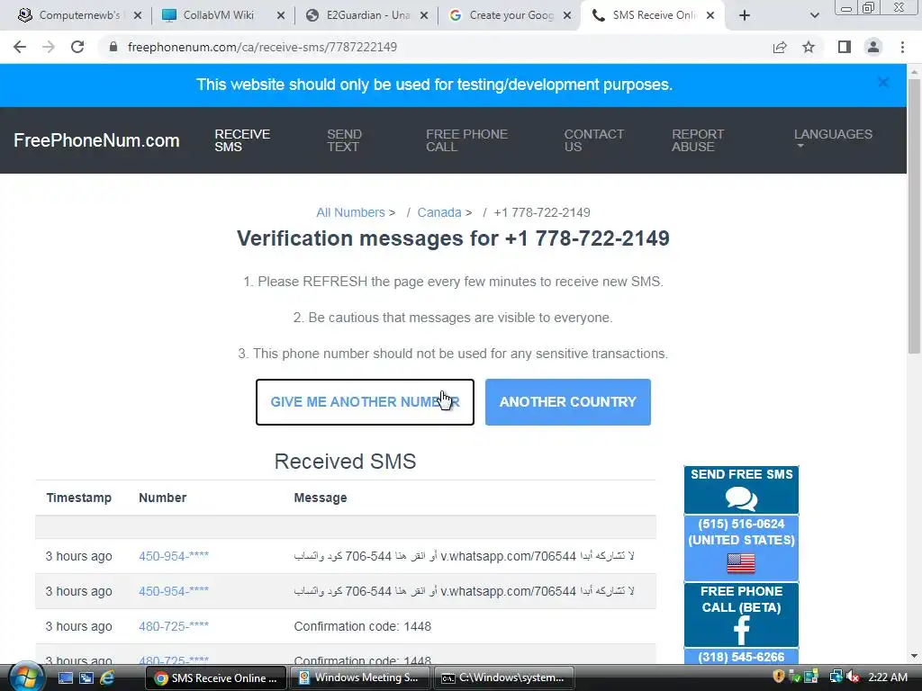The height and width of the screenshot is (691, 922).
Task: Open a new tab with the plus button
Action: (745, 15)
